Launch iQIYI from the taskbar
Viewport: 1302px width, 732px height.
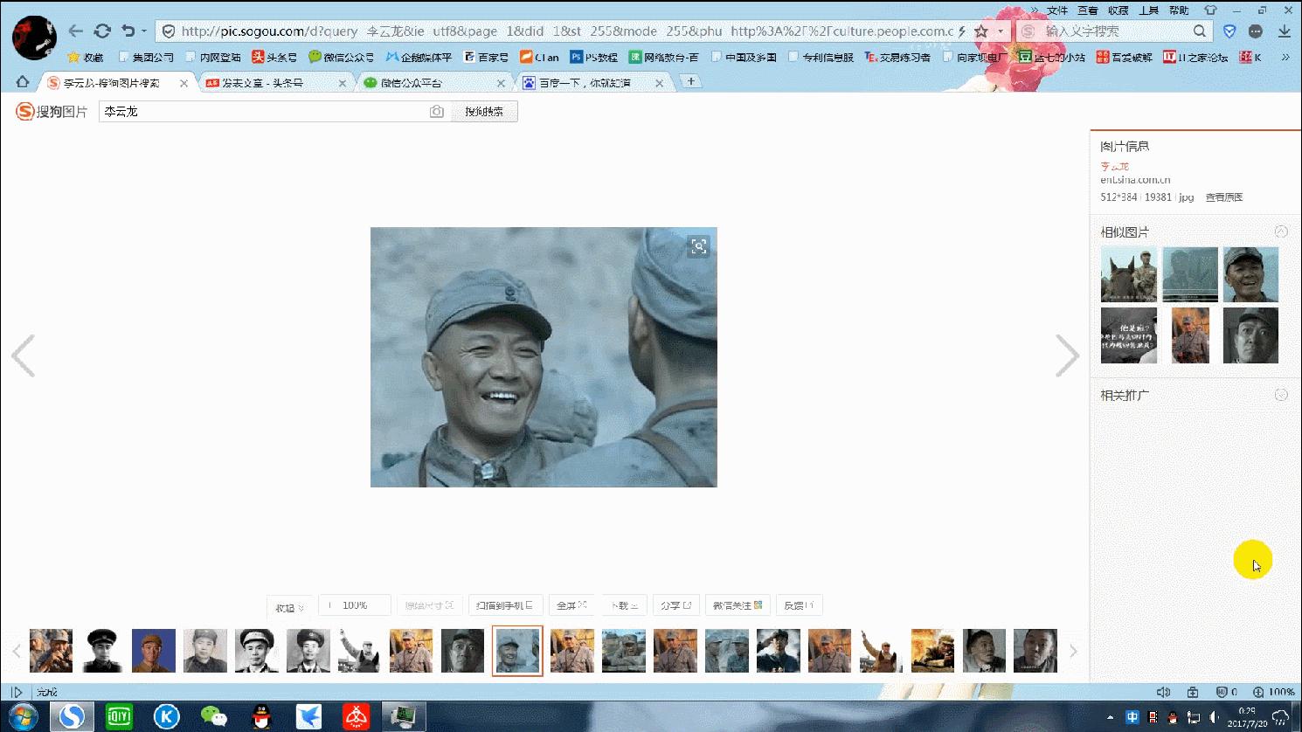[119, 716]
